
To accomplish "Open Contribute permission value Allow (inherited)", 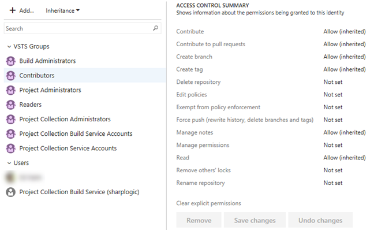I will 345,32.
